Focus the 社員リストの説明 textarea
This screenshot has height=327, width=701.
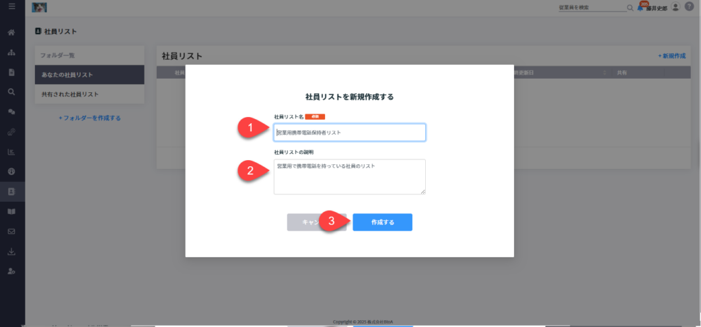350,177
